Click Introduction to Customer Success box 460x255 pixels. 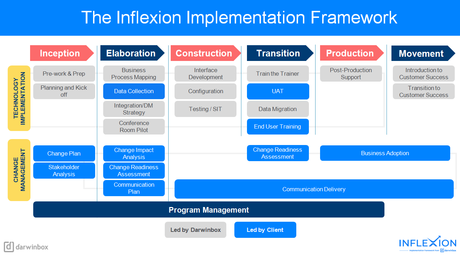pos(424,74)
